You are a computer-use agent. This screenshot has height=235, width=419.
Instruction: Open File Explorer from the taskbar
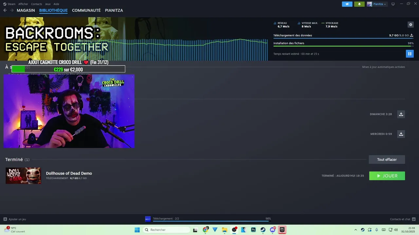tap(225, 230)
